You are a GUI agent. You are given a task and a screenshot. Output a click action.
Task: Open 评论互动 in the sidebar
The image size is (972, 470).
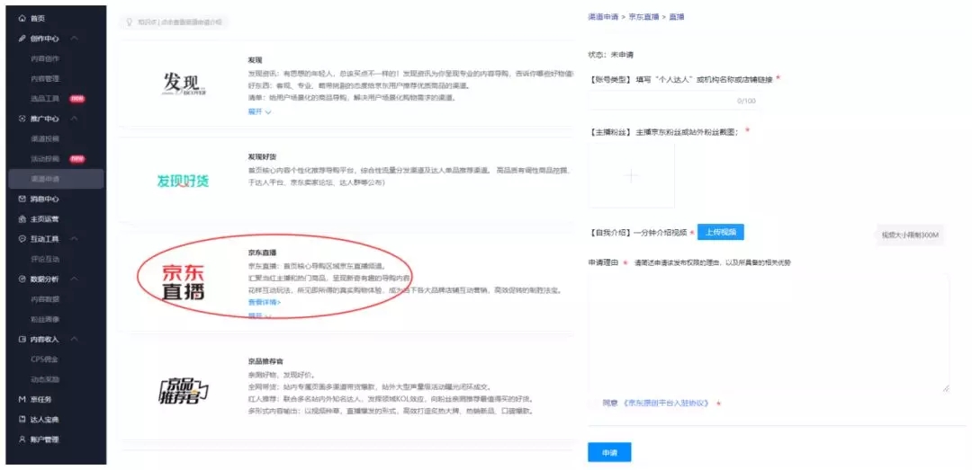click(45, 259)
